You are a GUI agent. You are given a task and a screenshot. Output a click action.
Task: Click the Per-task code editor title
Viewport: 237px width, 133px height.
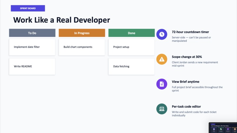[x=186, y=107]
